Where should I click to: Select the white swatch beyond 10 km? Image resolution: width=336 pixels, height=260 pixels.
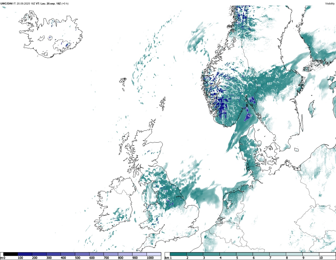(x=327, y=254)
